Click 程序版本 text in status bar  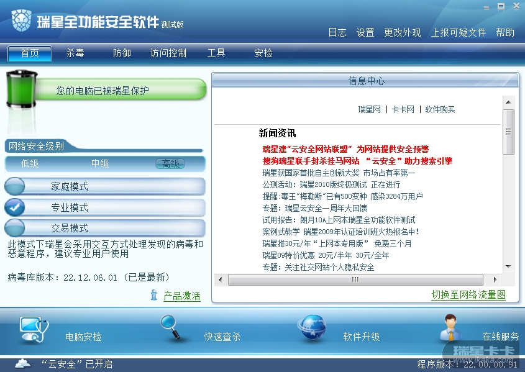(x=467, y=364)
